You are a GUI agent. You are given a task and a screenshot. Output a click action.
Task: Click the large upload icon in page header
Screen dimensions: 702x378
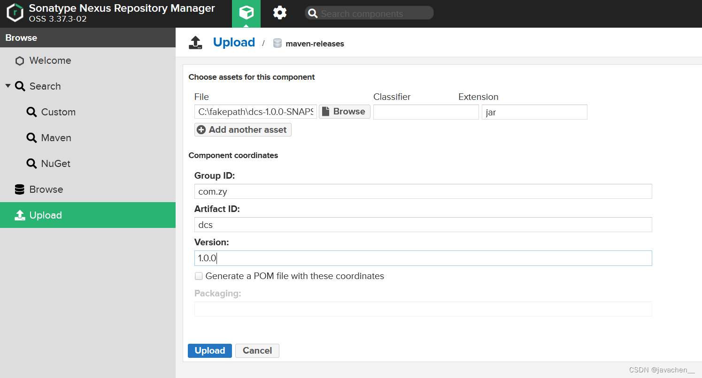[x=195, y=43]
